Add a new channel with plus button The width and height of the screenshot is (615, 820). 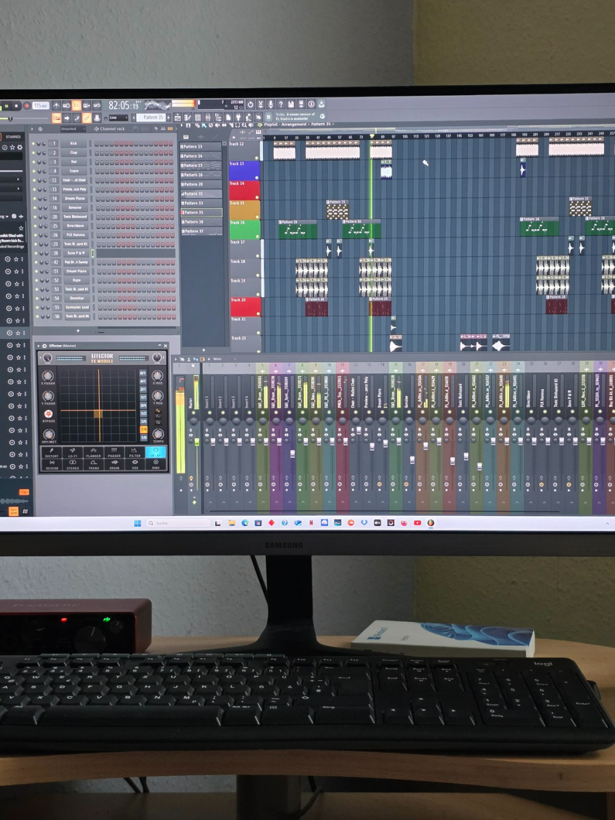tap(78, 331)
